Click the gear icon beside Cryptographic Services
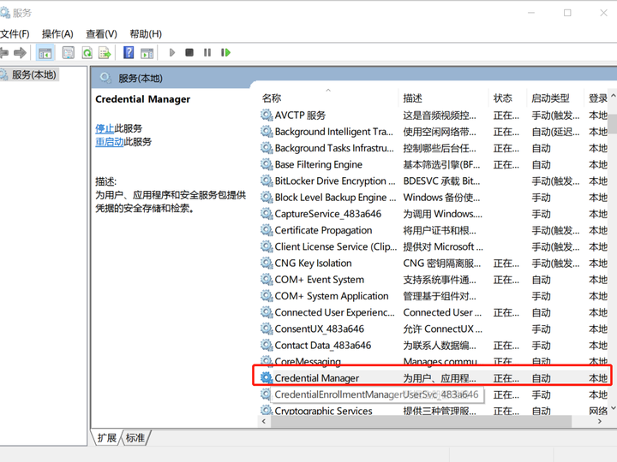The width and height of the screenshot is (617, 462). pos(267,411)
